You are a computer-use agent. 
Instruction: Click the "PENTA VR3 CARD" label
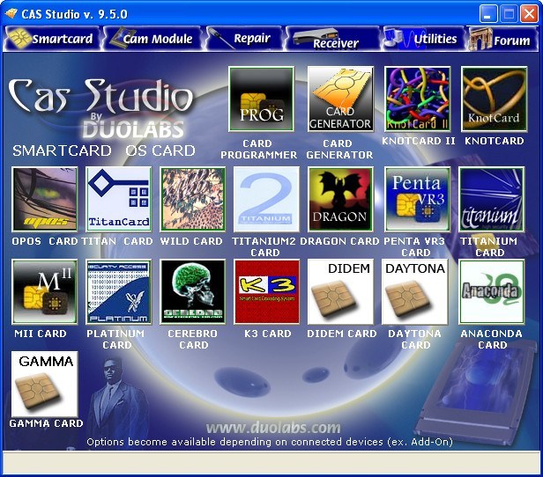click(x=414, y=246)
